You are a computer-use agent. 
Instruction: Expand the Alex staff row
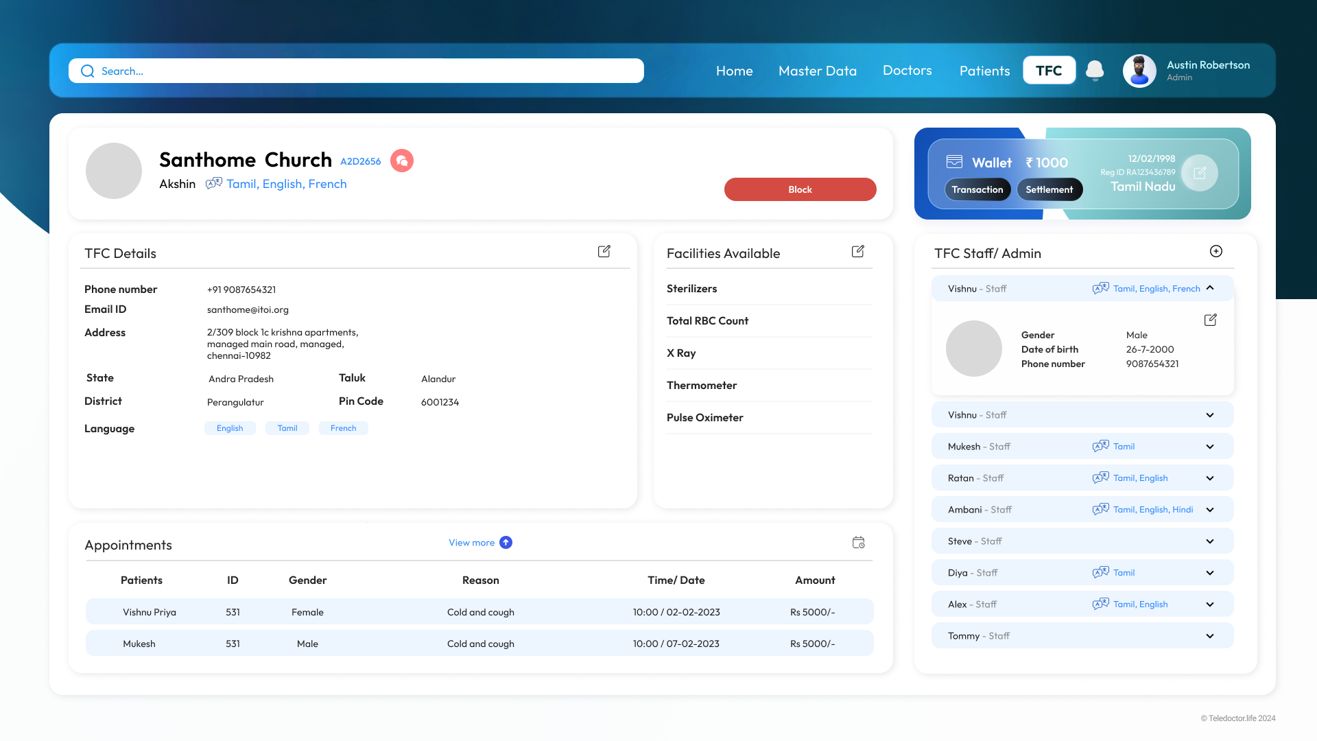(1210, 604)
